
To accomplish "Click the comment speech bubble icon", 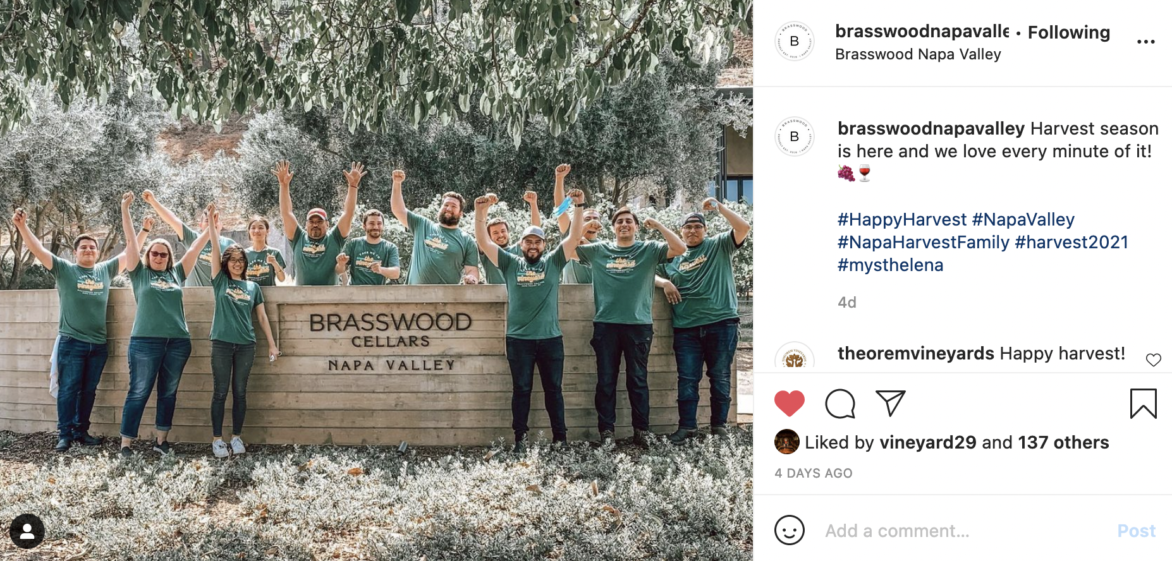I will tap(840, 403).
